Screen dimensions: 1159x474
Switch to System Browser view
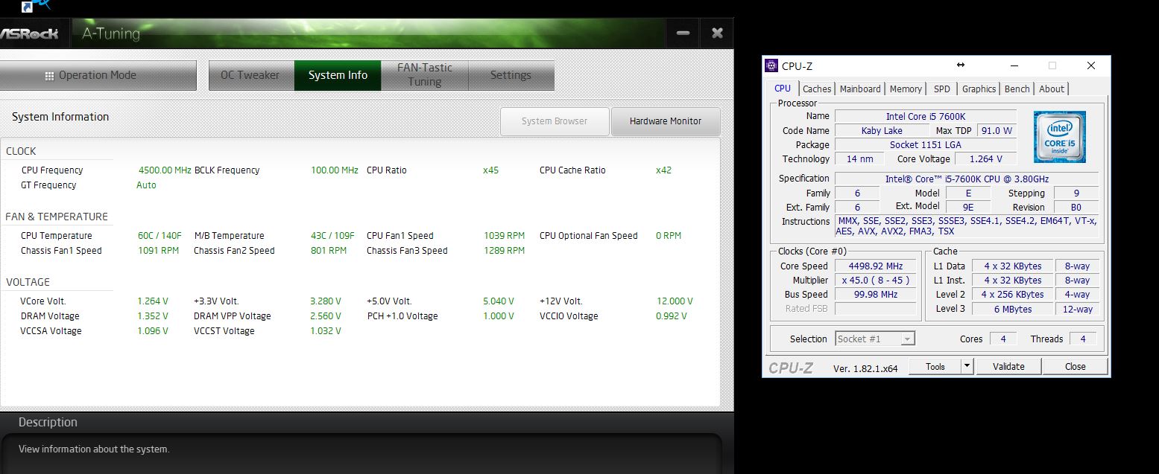tap(555, 121)
